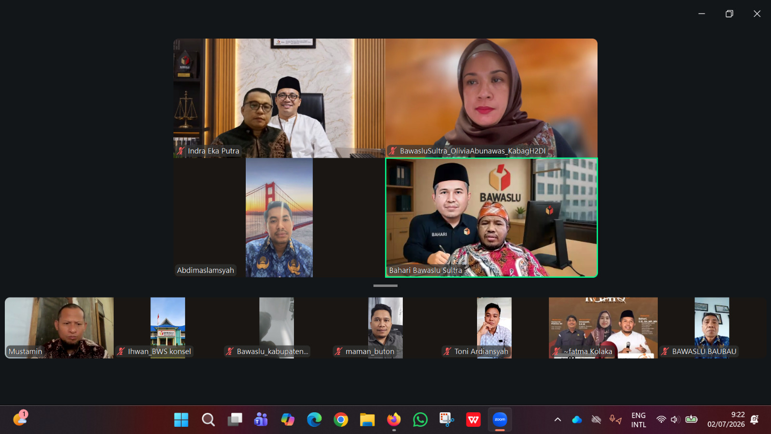Viewport: 771px width, 434px height.
Task: Click the BawasluSultra_OliviaAbunawas_KabagH2DI name label
Action: [473, 151]
